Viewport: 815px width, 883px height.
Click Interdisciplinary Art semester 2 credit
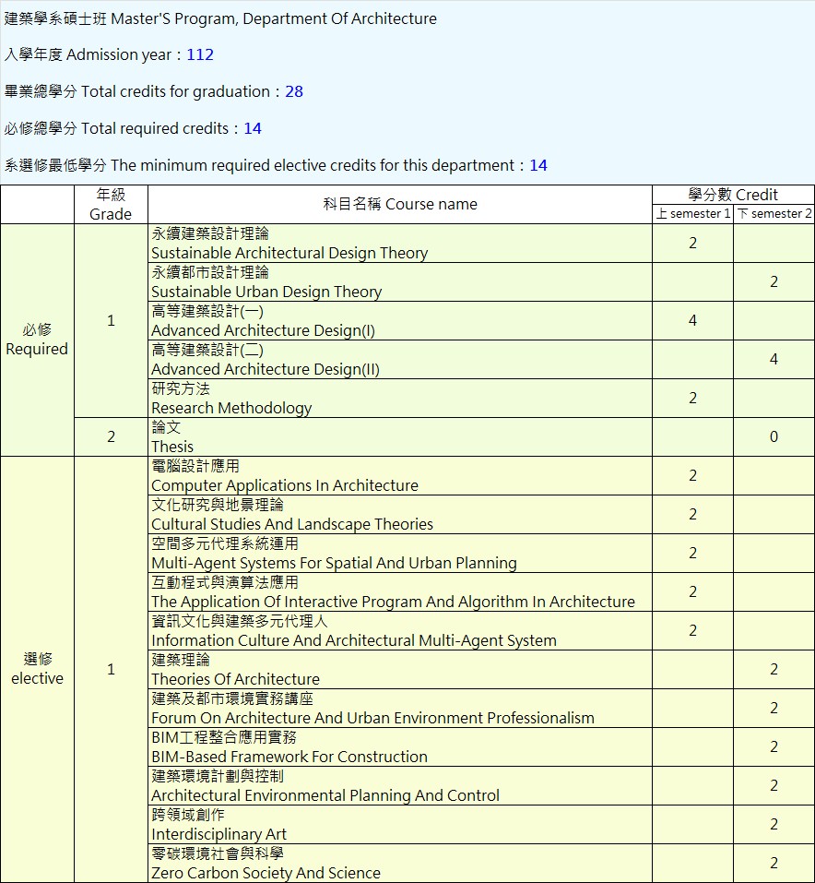click(x=774, y=825)
